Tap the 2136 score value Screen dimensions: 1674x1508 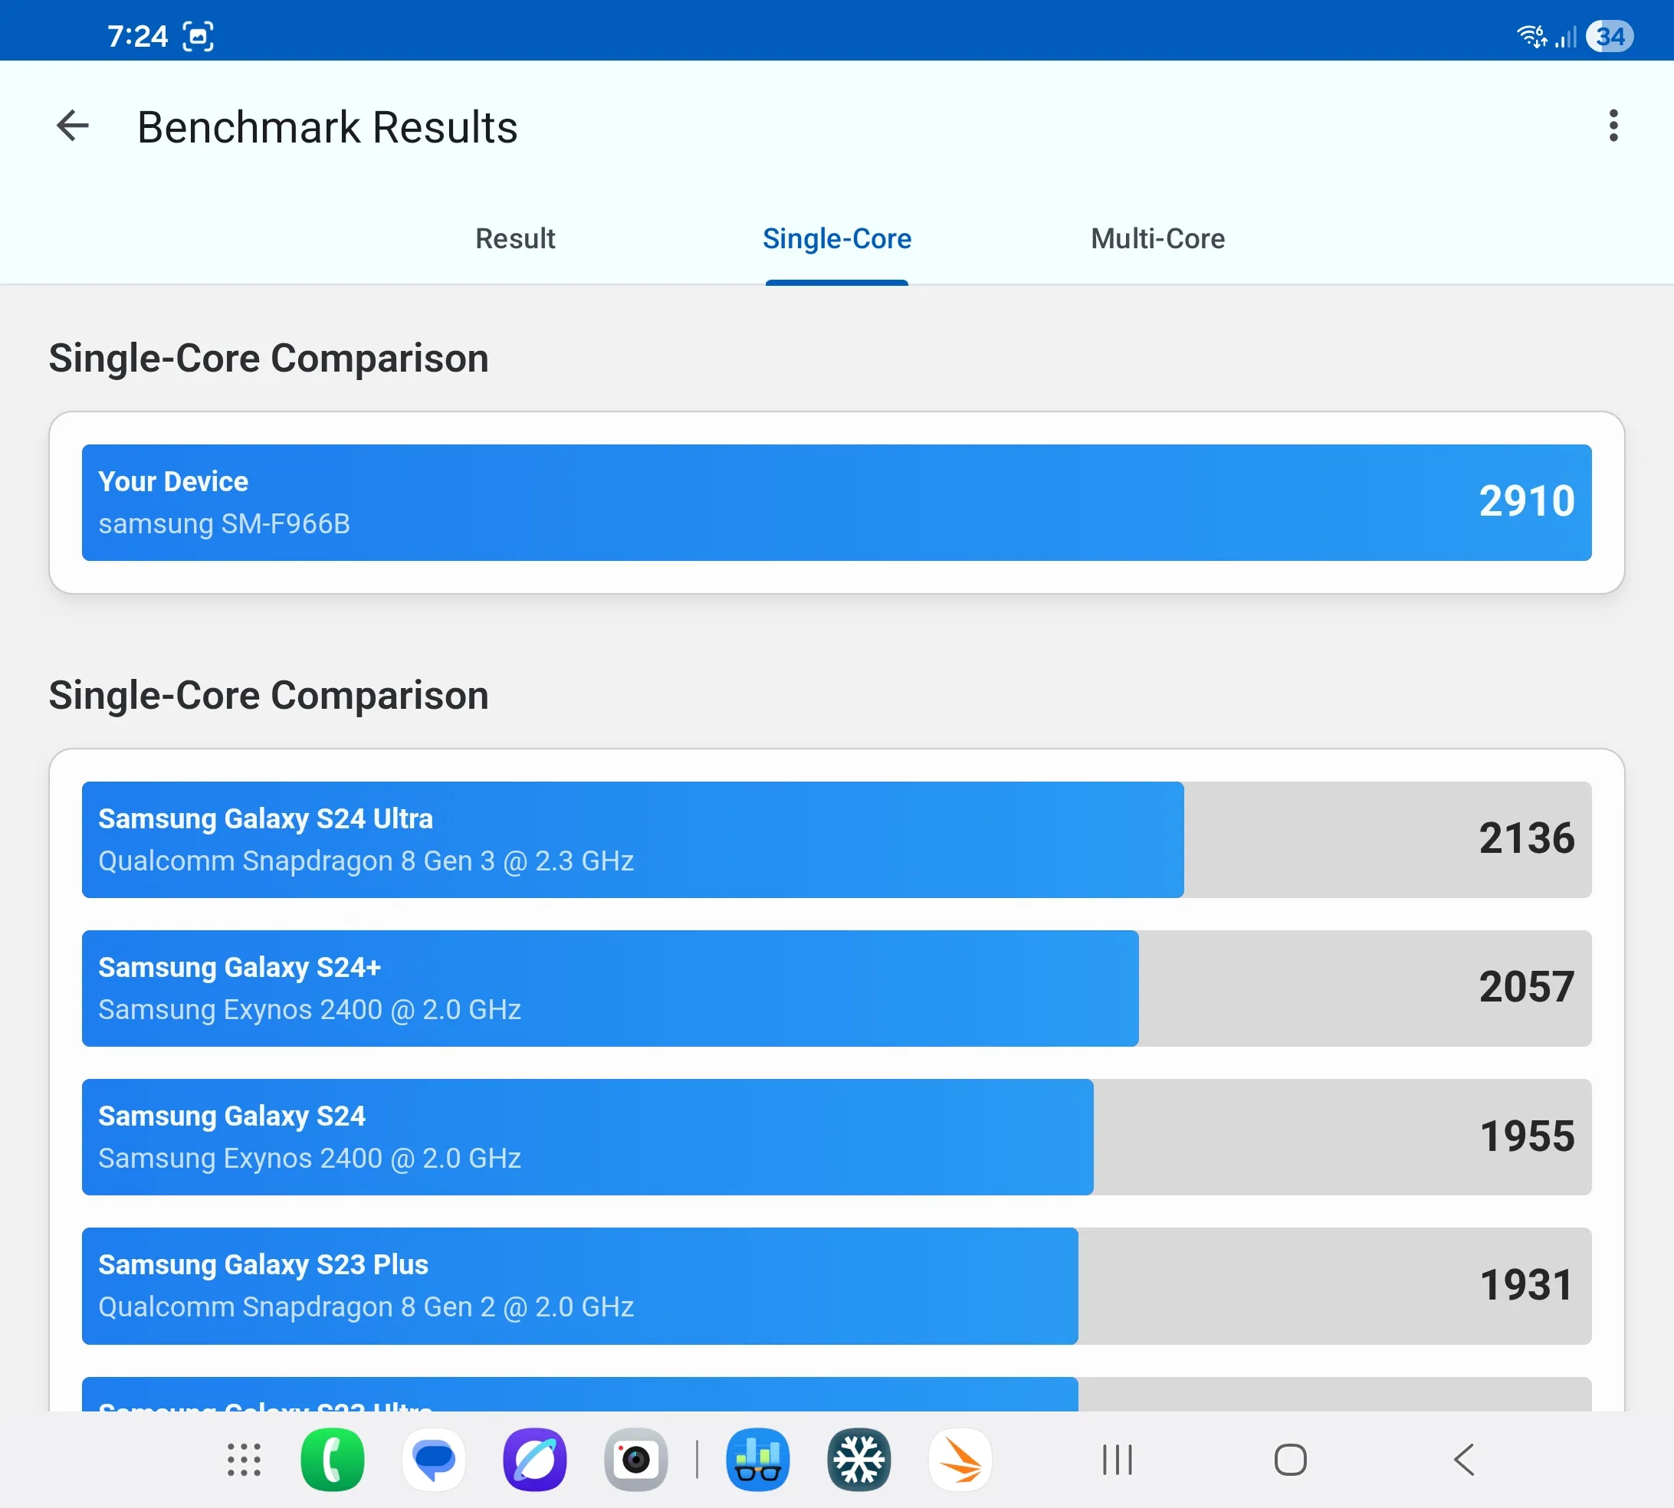coord(1527,838)
